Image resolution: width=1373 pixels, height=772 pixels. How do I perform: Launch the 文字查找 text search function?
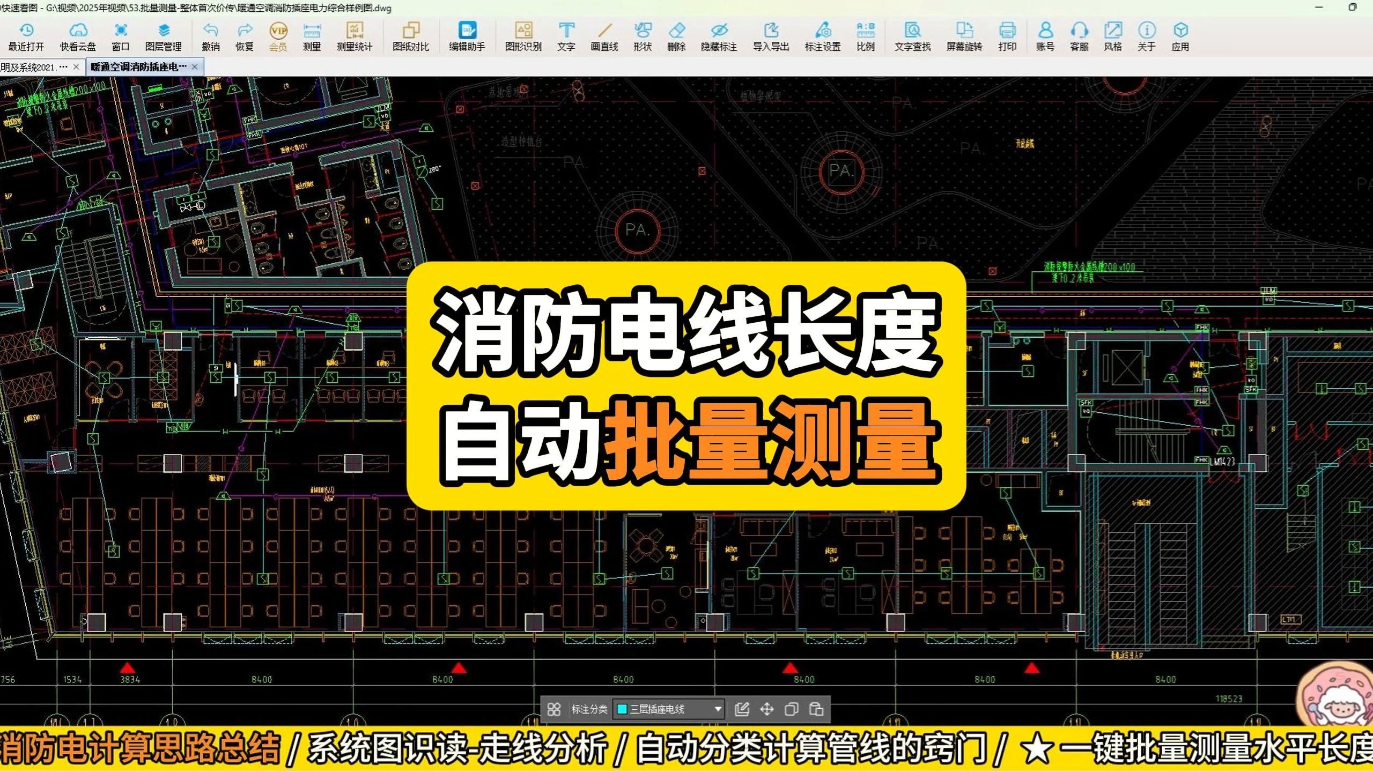click(x=912, y=36)
